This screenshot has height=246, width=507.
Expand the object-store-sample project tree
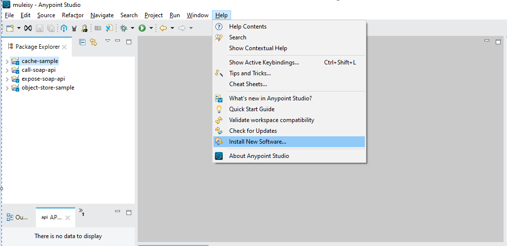[x=7, y=88]
